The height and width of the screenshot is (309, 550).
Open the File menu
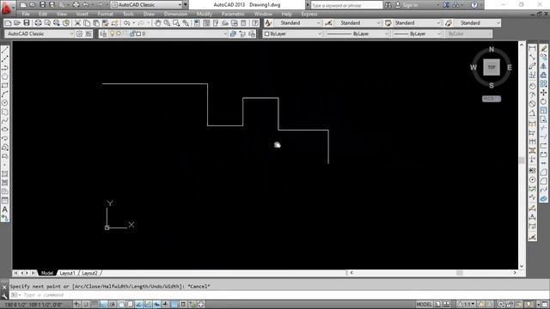[26, 14]
